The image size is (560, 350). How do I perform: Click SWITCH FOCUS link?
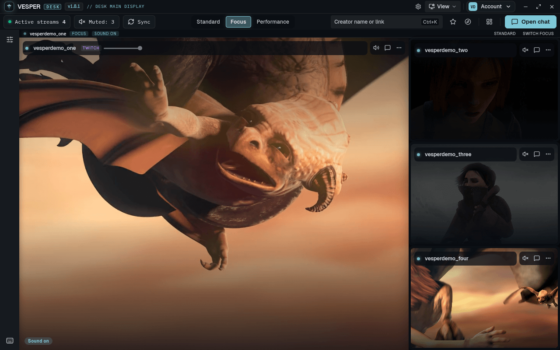tap(538, 34)
